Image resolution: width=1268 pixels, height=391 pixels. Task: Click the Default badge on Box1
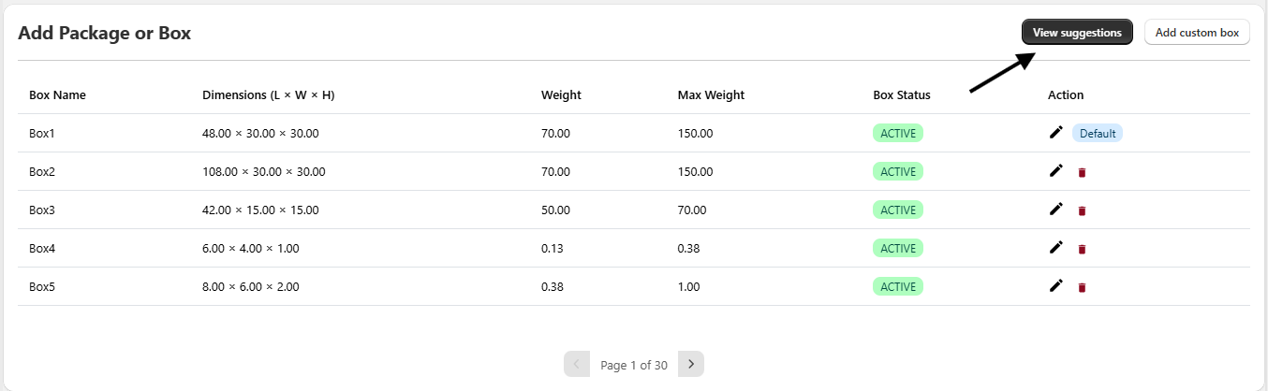pos(1098,133)
